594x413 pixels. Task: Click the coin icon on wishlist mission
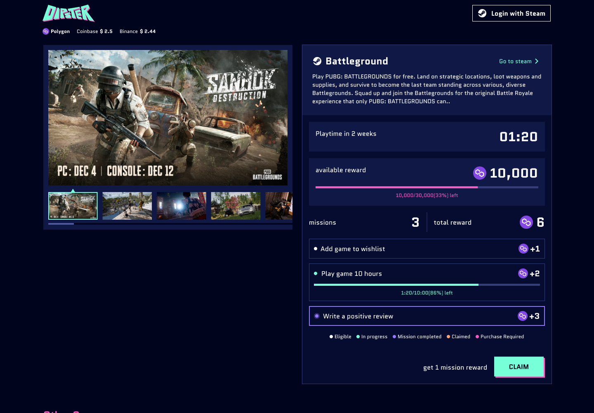(523, 249)
